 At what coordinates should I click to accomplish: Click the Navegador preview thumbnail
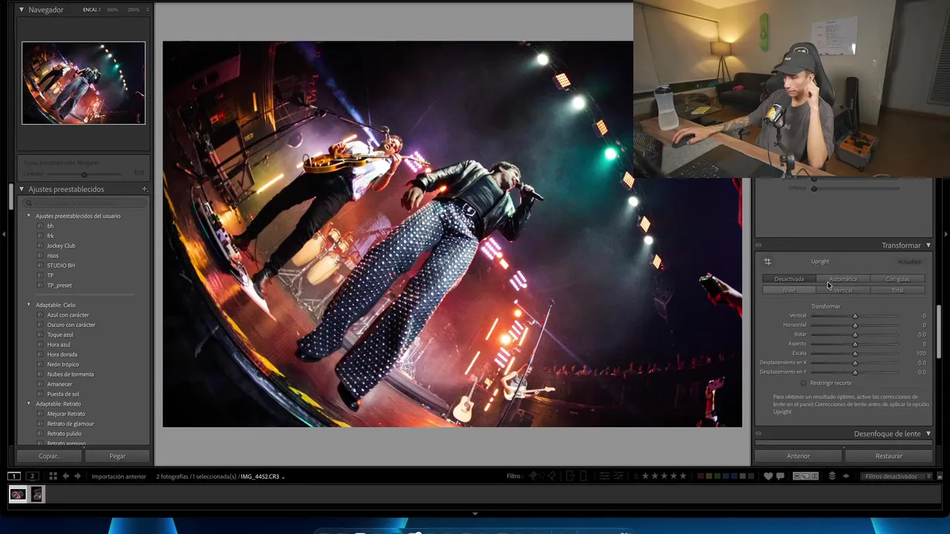click(83, 83)
